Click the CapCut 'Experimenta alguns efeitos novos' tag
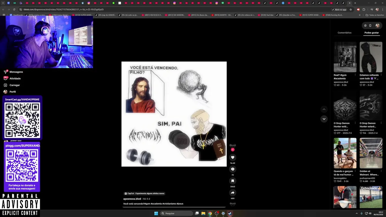This screenshot has width=386, height=217. coord(144,193)
